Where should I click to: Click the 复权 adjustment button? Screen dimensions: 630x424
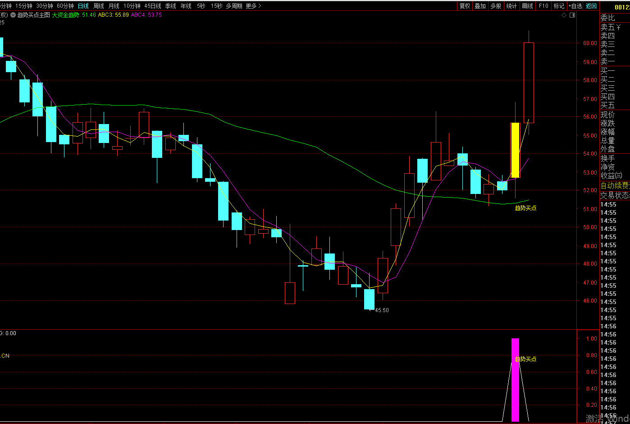pyautogui.click(x=465, y=6)
